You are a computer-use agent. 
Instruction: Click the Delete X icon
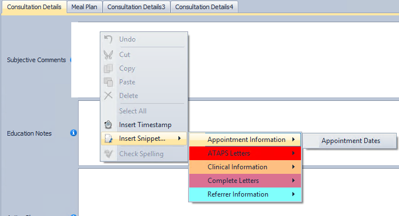[108, 96]
